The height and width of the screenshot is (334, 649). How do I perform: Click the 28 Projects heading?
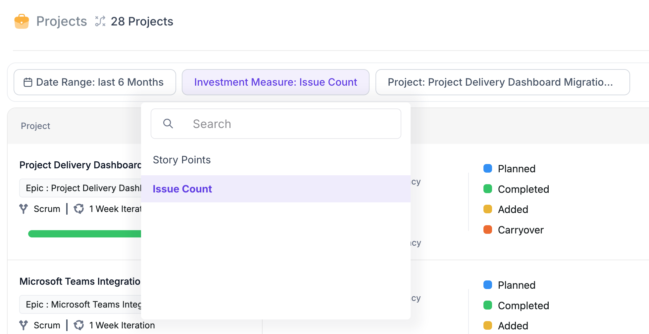(x=142, y=21)
